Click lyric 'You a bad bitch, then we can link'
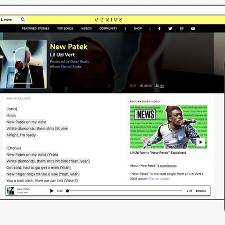This screenshot has height=225, width=225. [42, 181]
